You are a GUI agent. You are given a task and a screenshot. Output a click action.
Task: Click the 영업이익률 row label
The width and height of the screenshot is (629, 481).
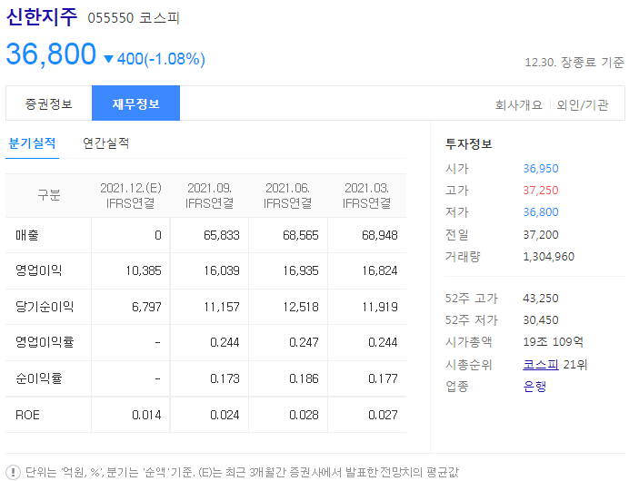pos(45,342)
